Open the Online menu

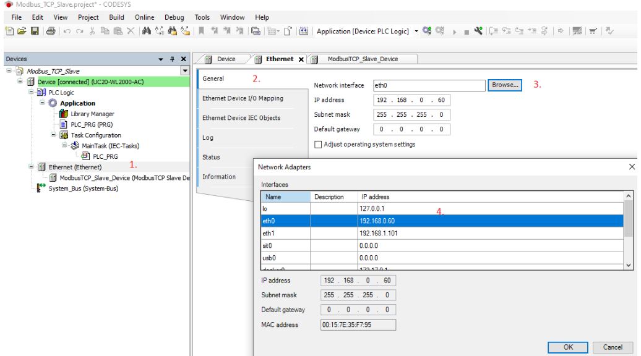coord(144,17)
